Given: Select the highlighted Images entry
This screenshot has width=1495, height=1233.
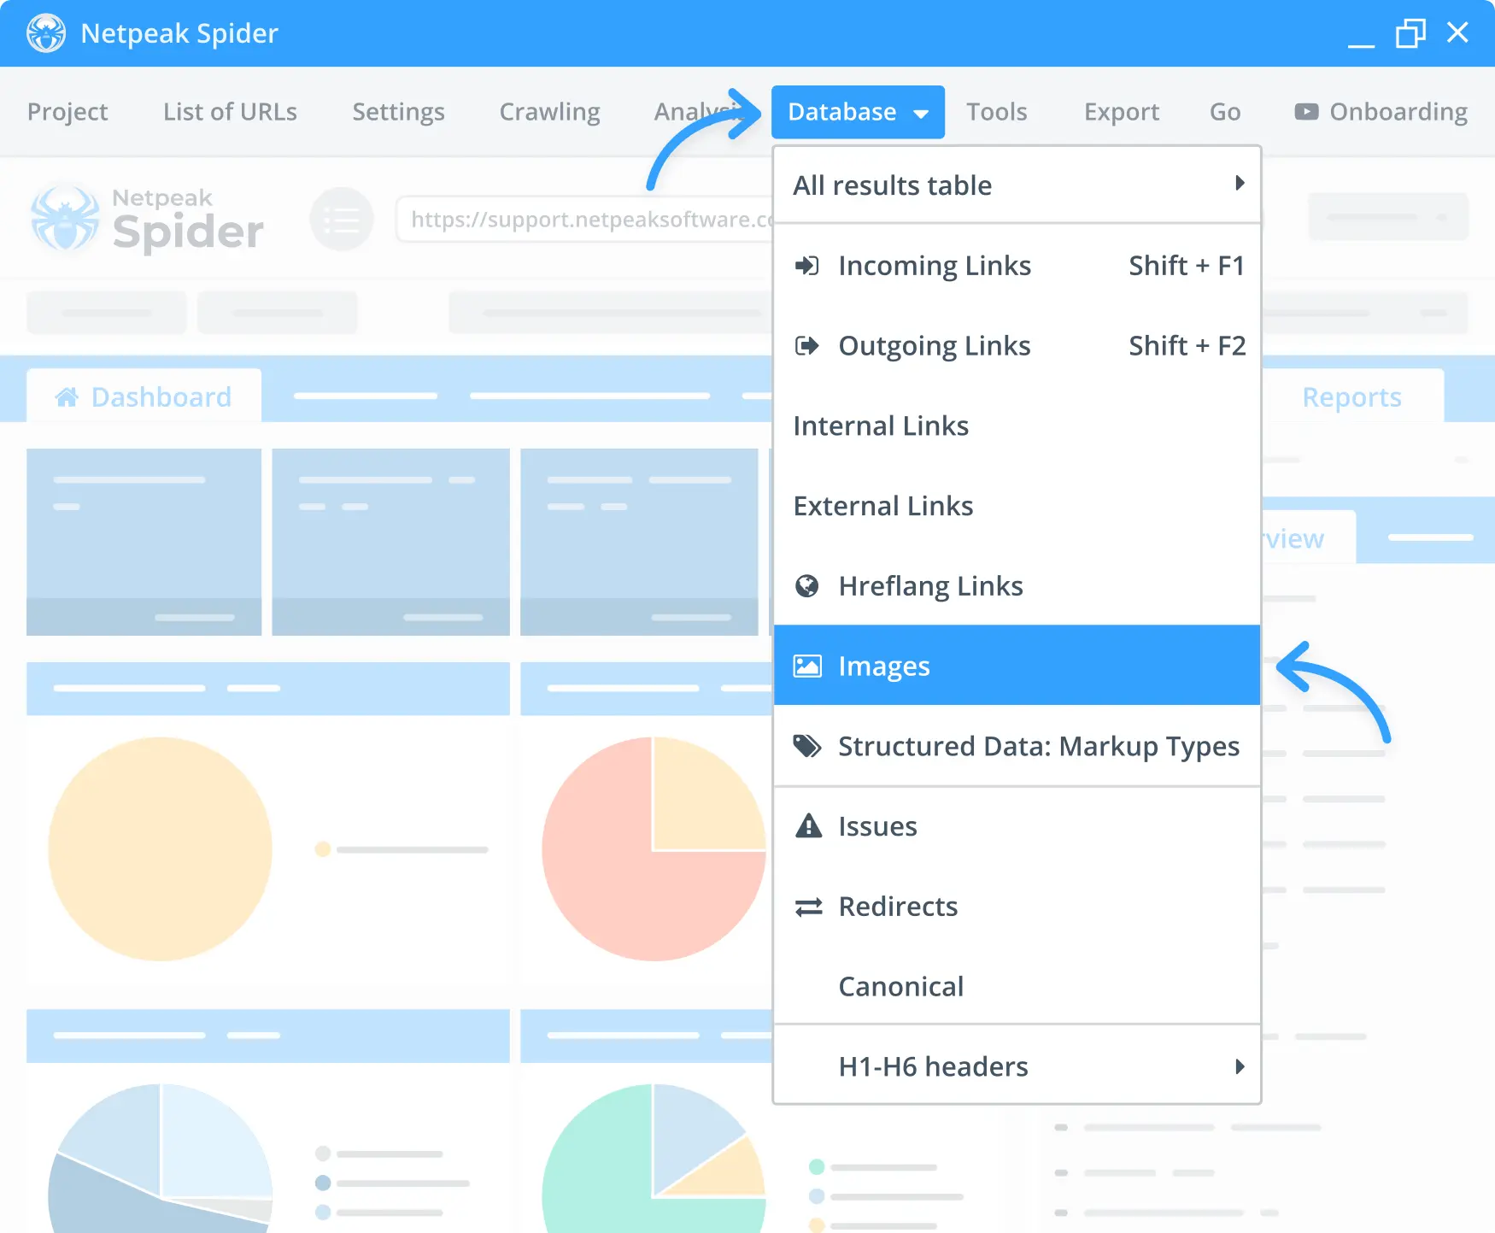Looking at the screenshot, I should [x=1017, y=666].
